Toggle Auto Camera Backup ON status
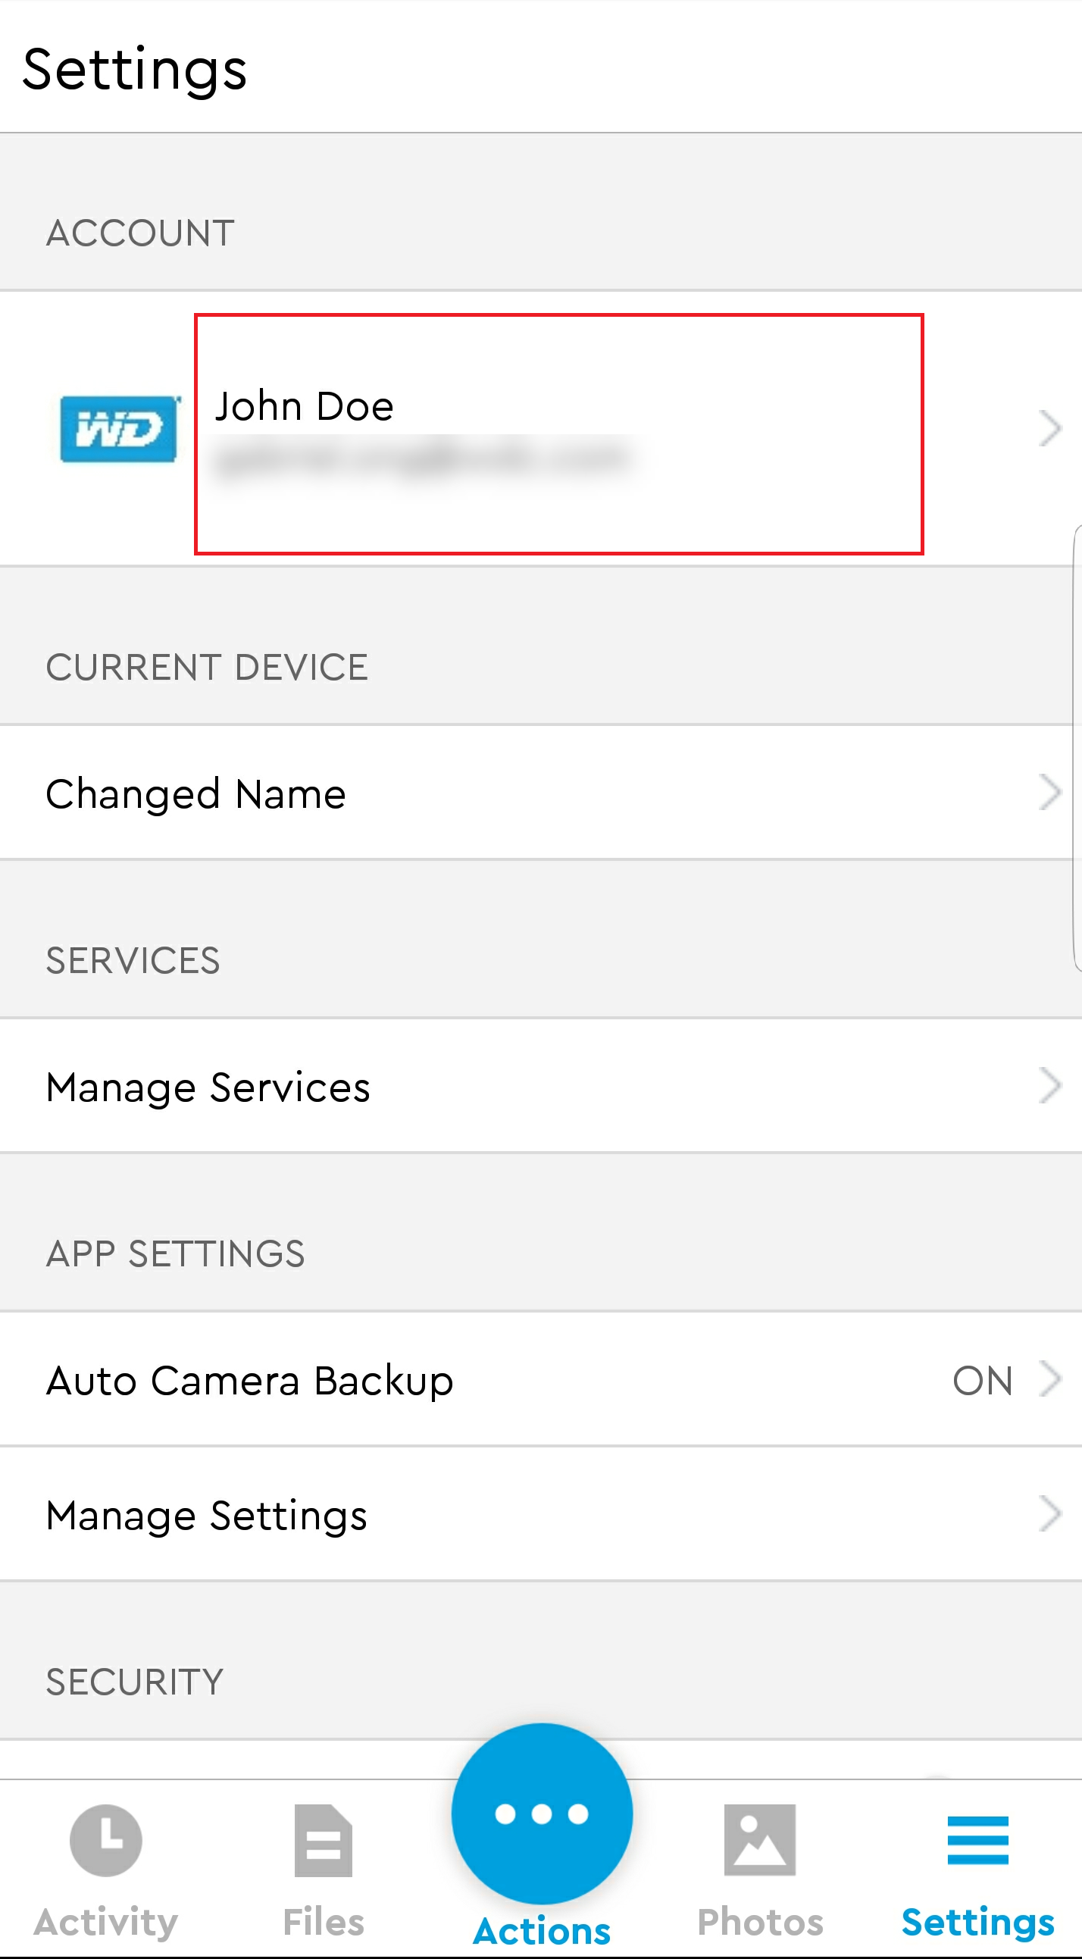 pos(983,1380)
